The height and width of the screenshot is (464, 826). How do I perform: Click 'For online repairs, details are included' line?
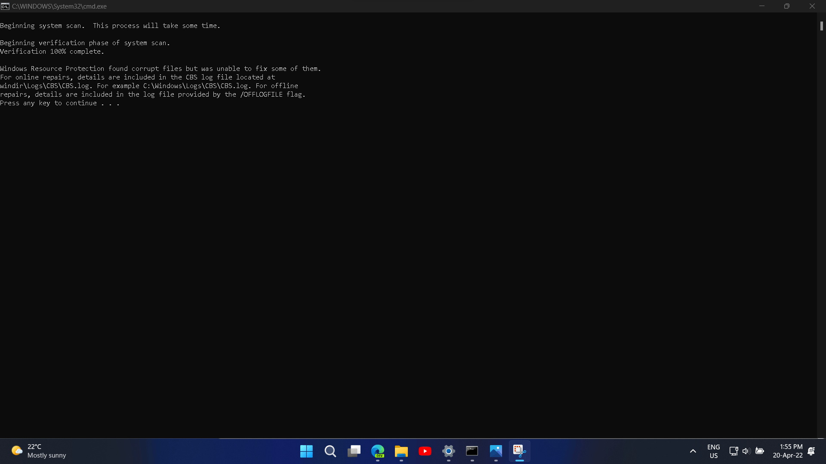(137, 77)
